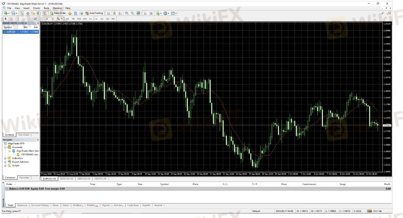This screenshot has height=218, width=403.
Task: Open the chart Periods clock dropdown
Action: [x=166, y=13]
